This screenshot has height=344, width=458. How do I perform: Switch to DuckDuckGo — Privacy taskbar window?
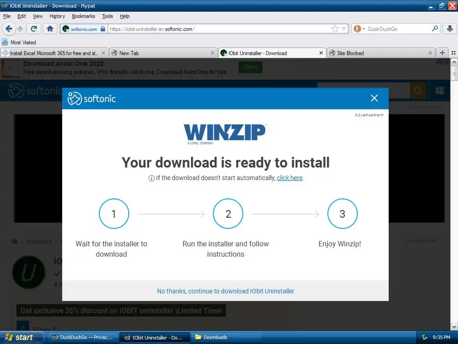[82, 337]
